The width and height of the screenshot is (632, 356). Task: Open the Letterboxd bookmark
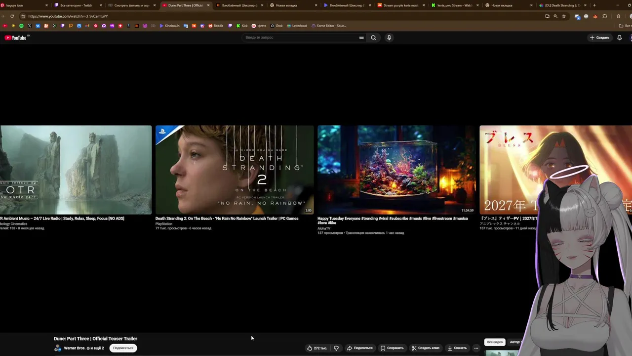297,26
